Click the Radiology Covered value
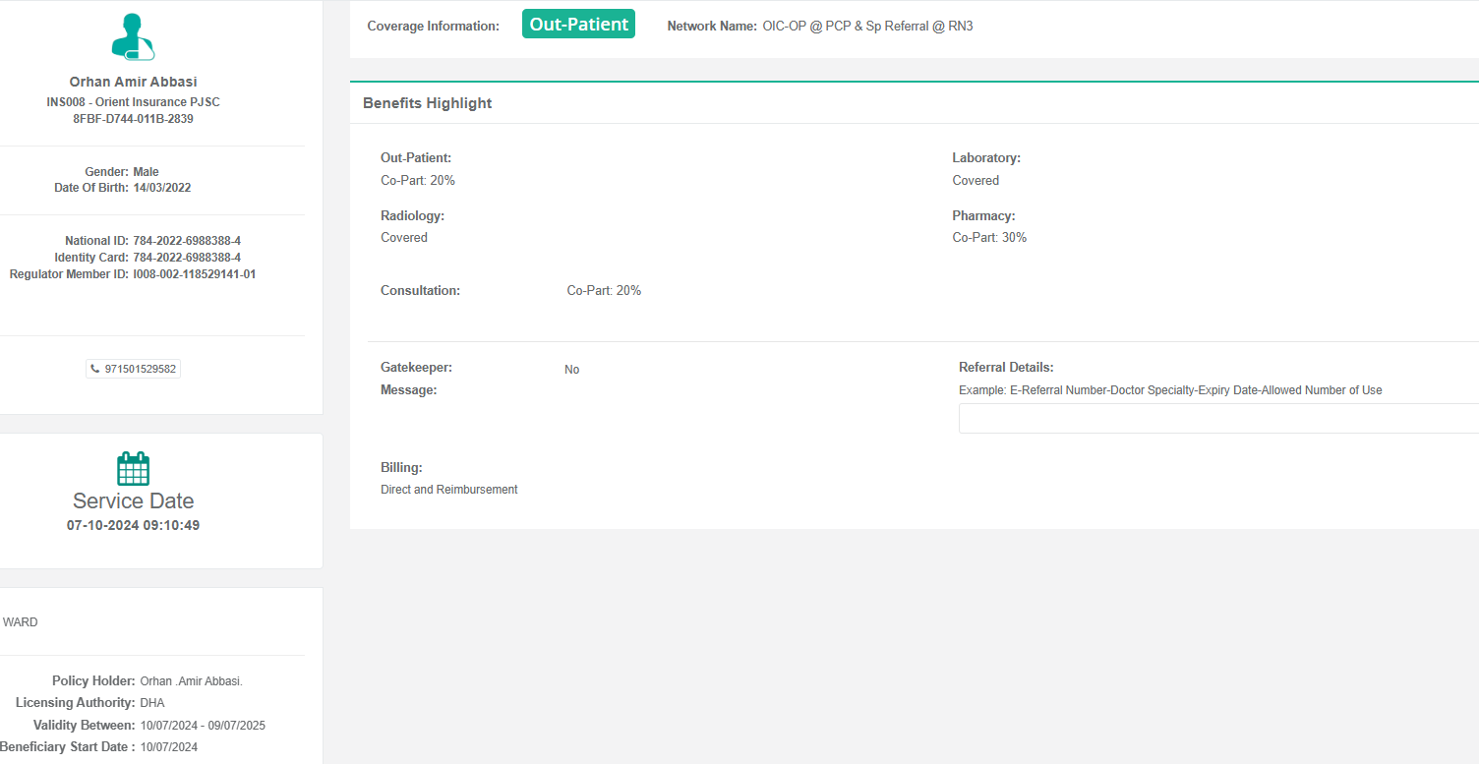1479x764 pixels. (x=404, y=238)
